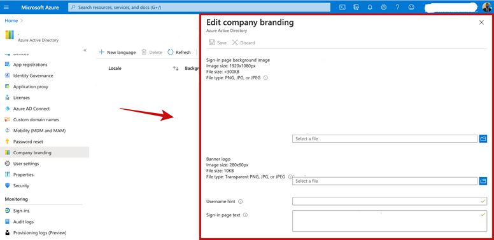Viewport: 494px width, 240px height.
Task: Click the Username hint input field
Action: (x=390, y=201)
